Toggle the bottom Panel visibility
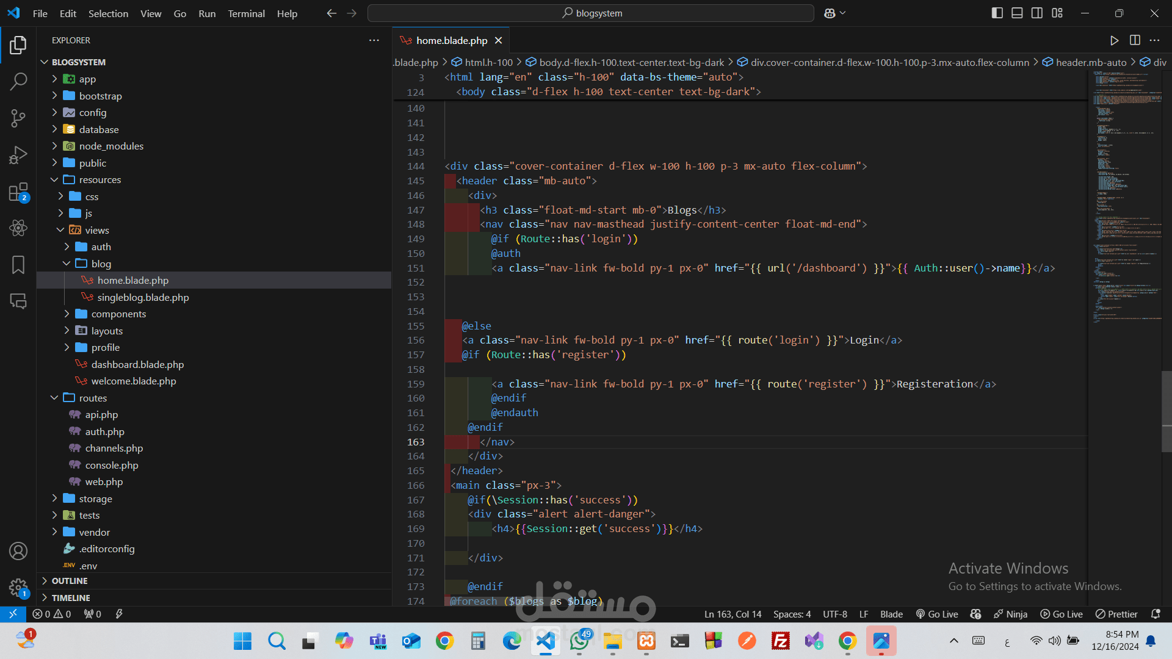Screen dimensions: 1172x659 1017,13
